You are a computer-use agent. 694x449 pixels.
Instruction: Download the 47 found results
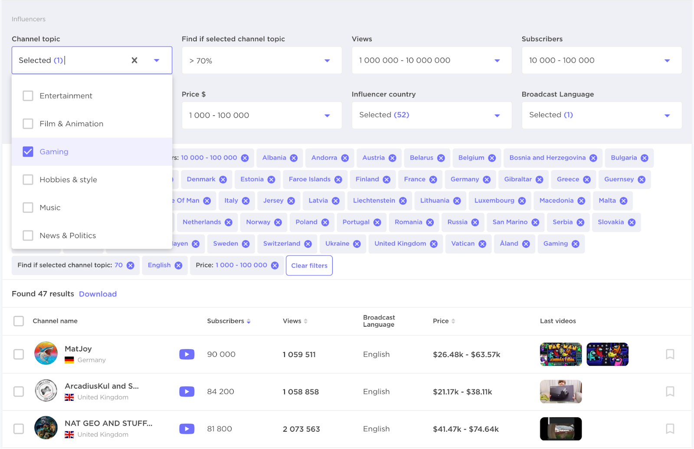pos(98,294)
